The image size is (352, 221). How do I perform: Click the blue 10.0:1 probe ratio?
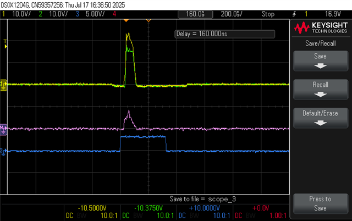click(222, 216)
